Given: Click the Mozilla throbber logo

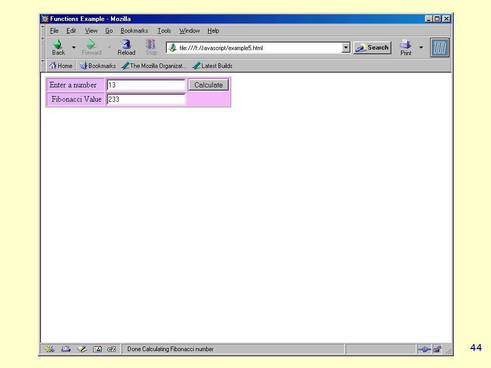Looking at the screenshot, I should (440, 48).
